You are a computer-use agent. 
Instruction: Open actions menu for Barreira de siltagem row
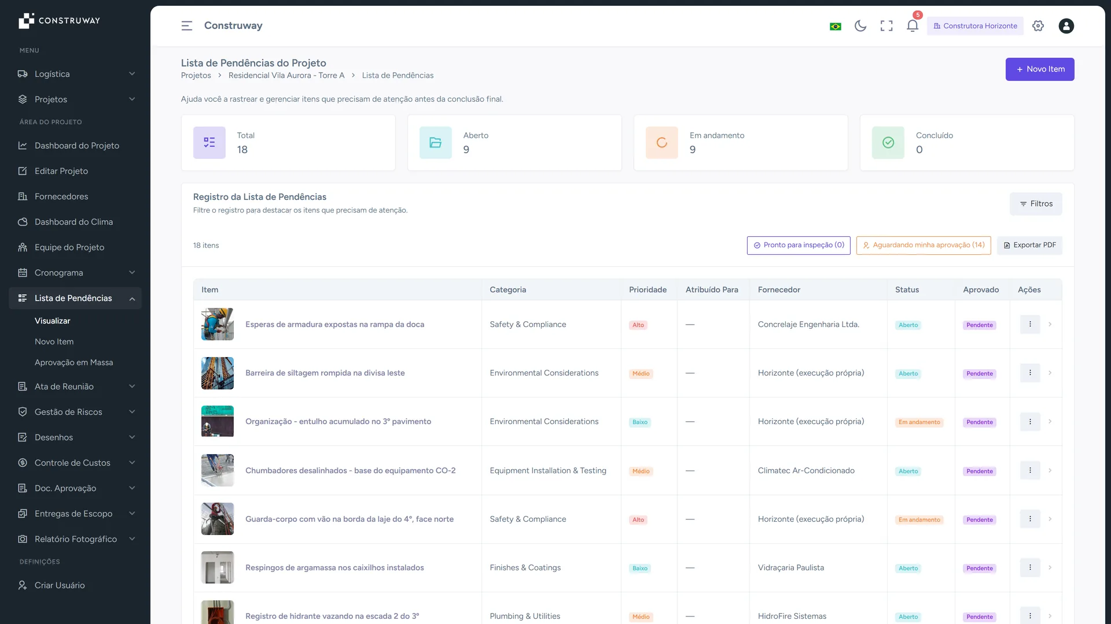click(x=1030, y=373)
